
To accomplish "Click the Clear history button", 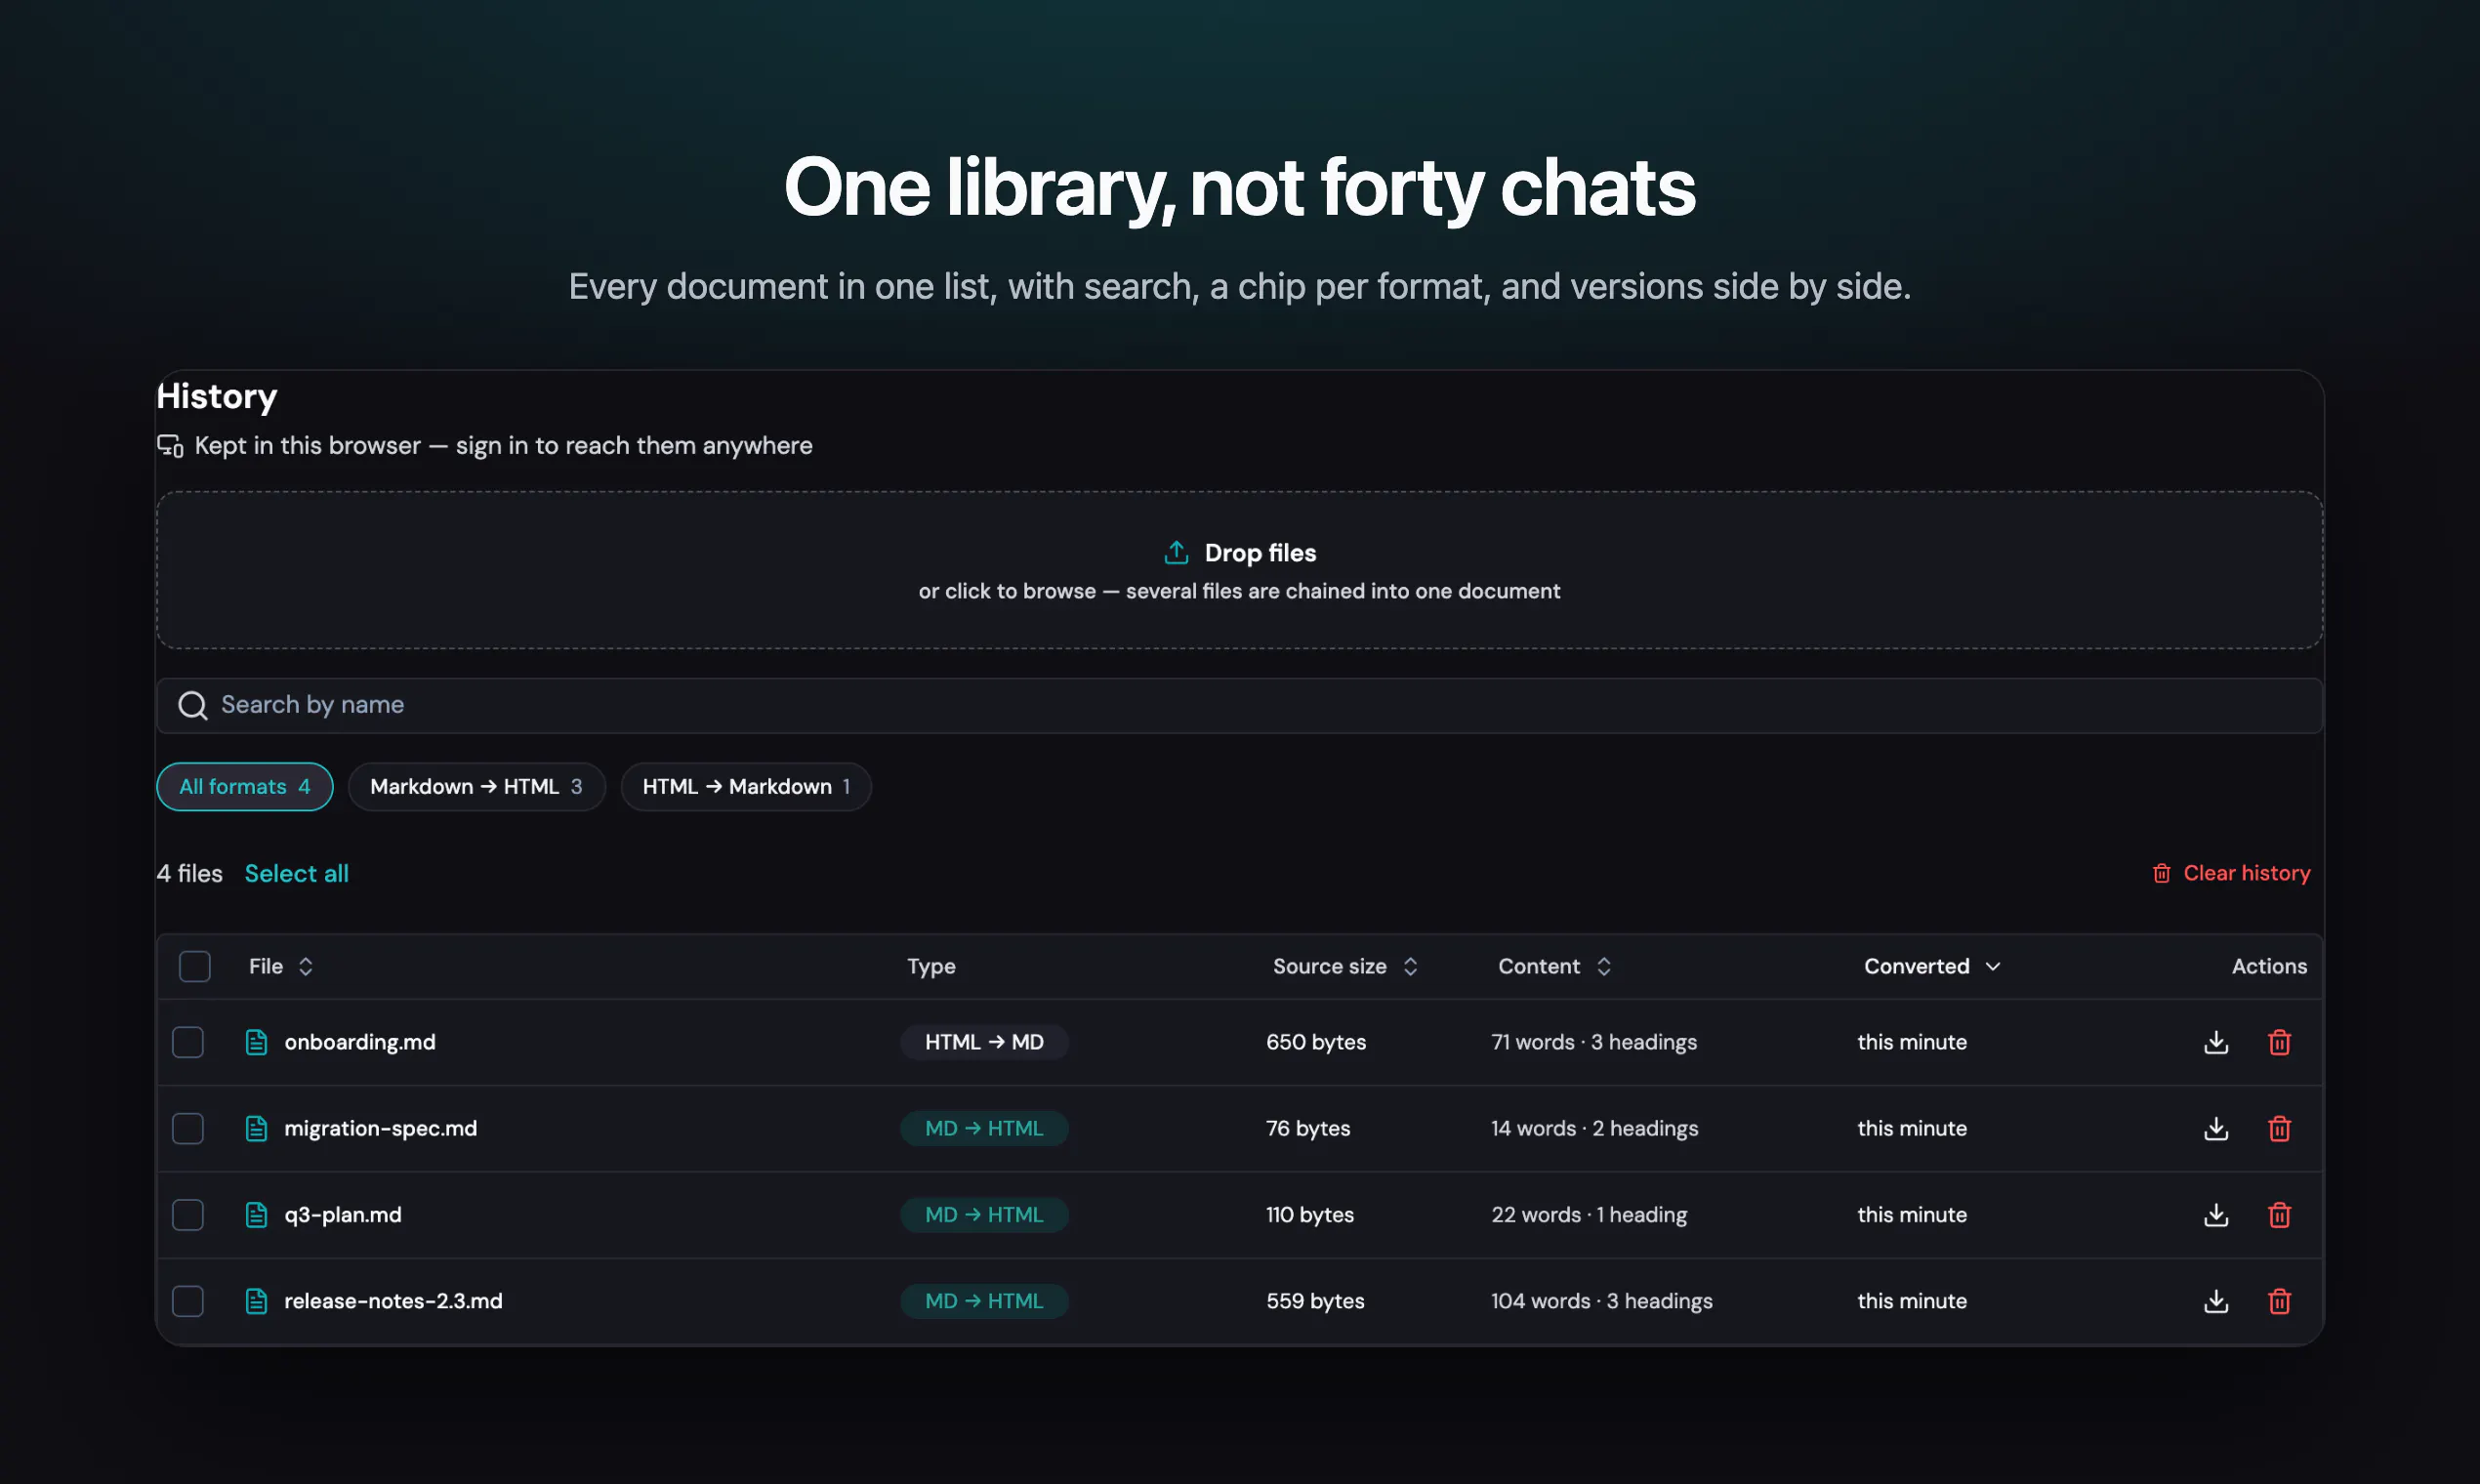I will [2230, 873].
